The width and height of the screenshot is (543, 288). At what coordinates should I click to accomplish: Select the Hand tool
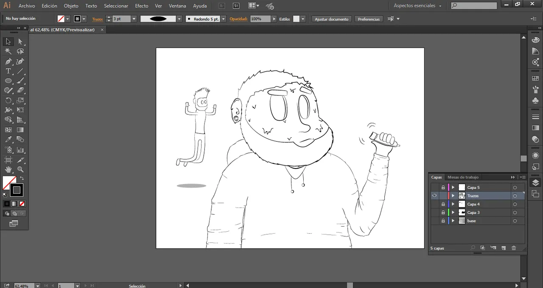8,169
